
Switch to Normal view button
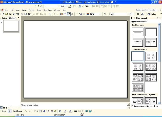(x=1, y=108)
